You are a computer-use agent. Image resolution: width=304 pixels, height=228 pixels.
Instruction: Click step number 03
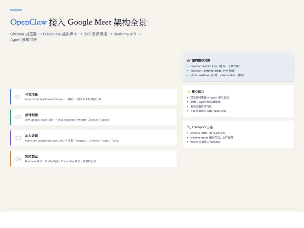pos(18,138)
